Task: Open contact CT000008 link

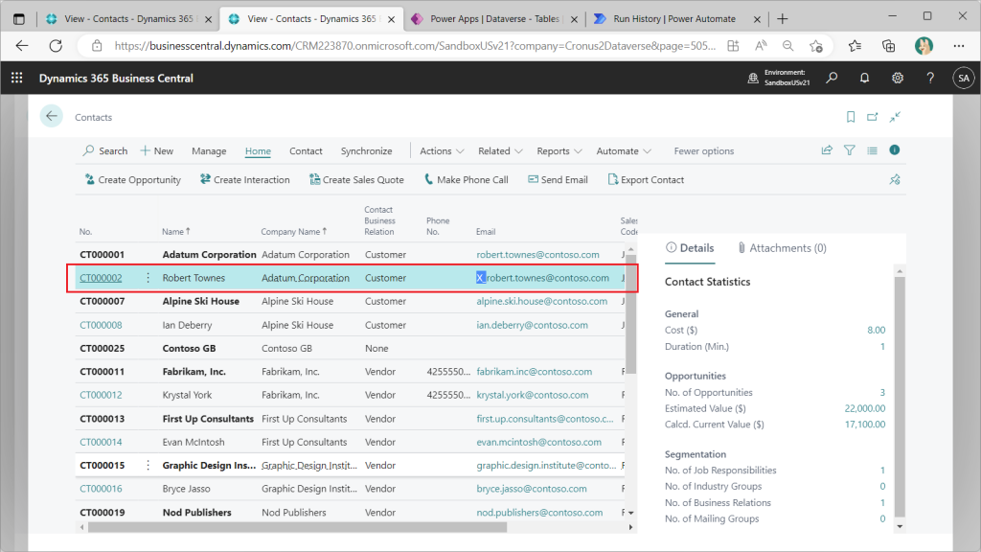Action: pos(101,325)
